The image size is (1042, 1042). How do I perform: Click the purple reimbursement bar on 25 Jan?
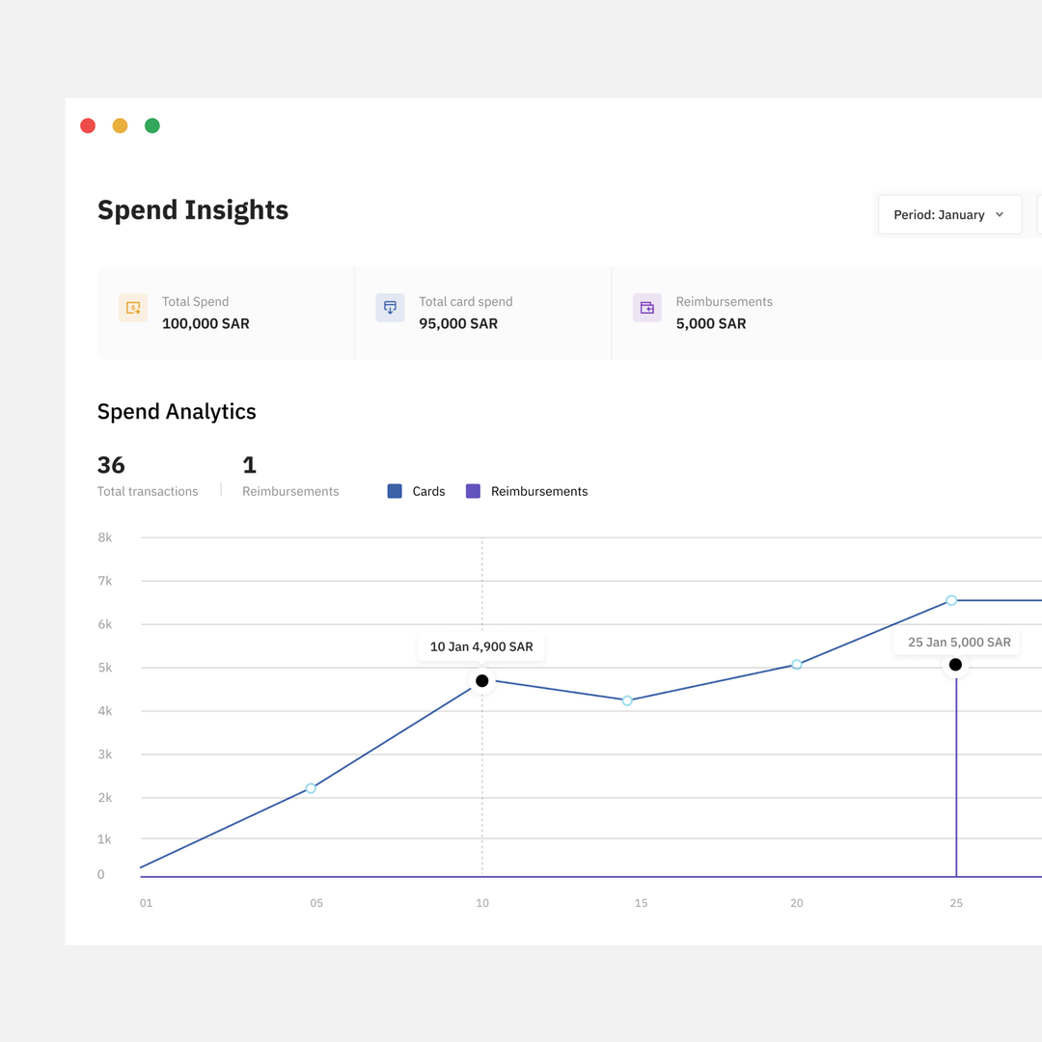pyautogui.click(x=955, y=772)
